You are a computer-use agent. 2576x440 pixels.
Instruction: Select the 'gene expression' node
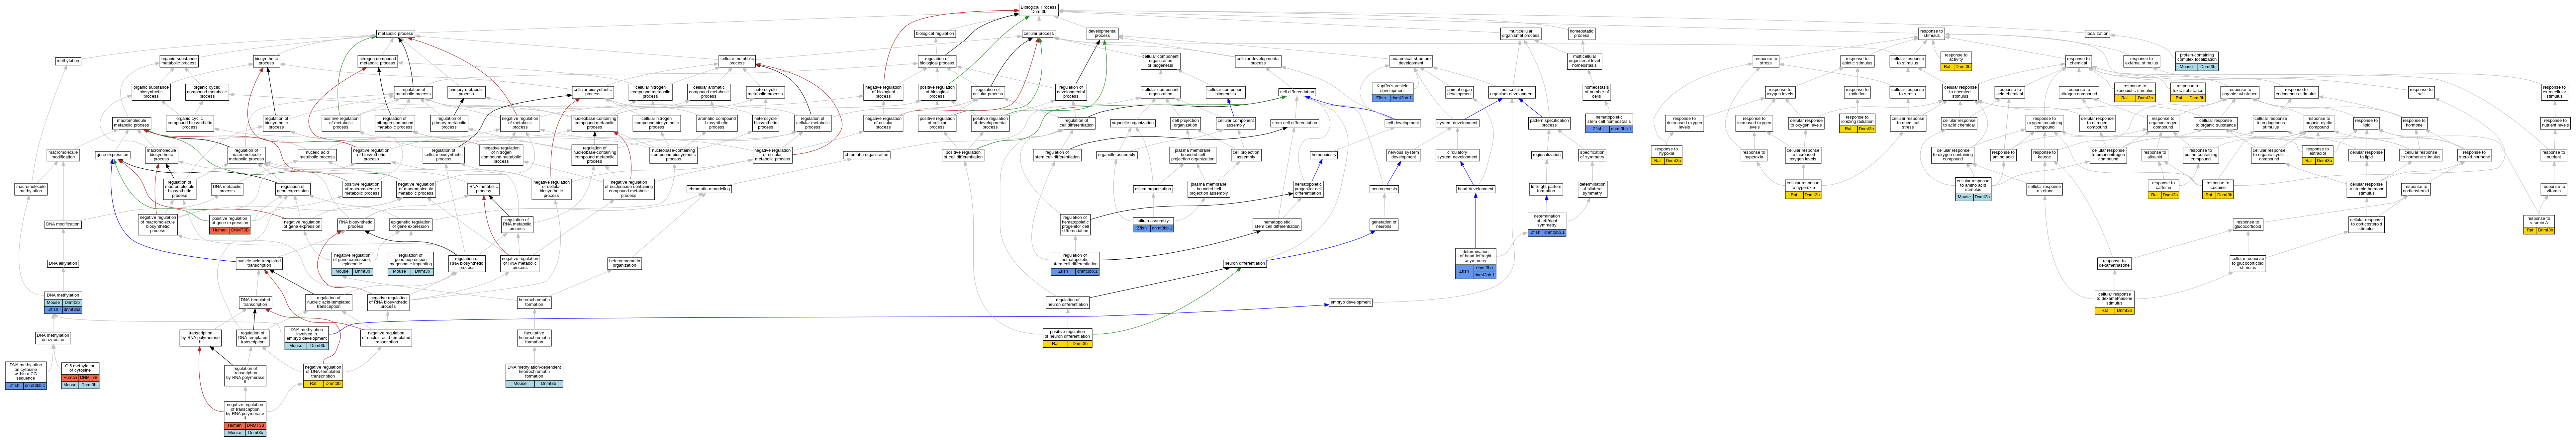pyautogui.click(x=112, y=155)
